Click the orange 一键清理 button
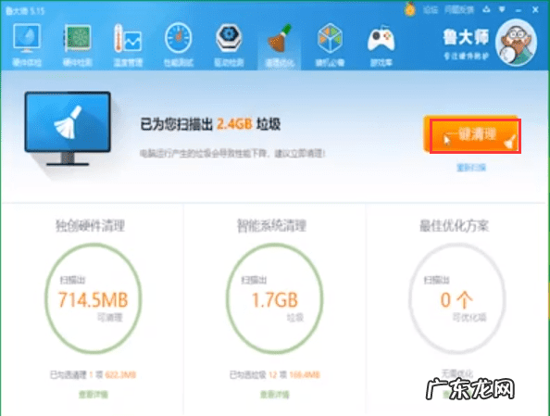 (x=472, y=134)
